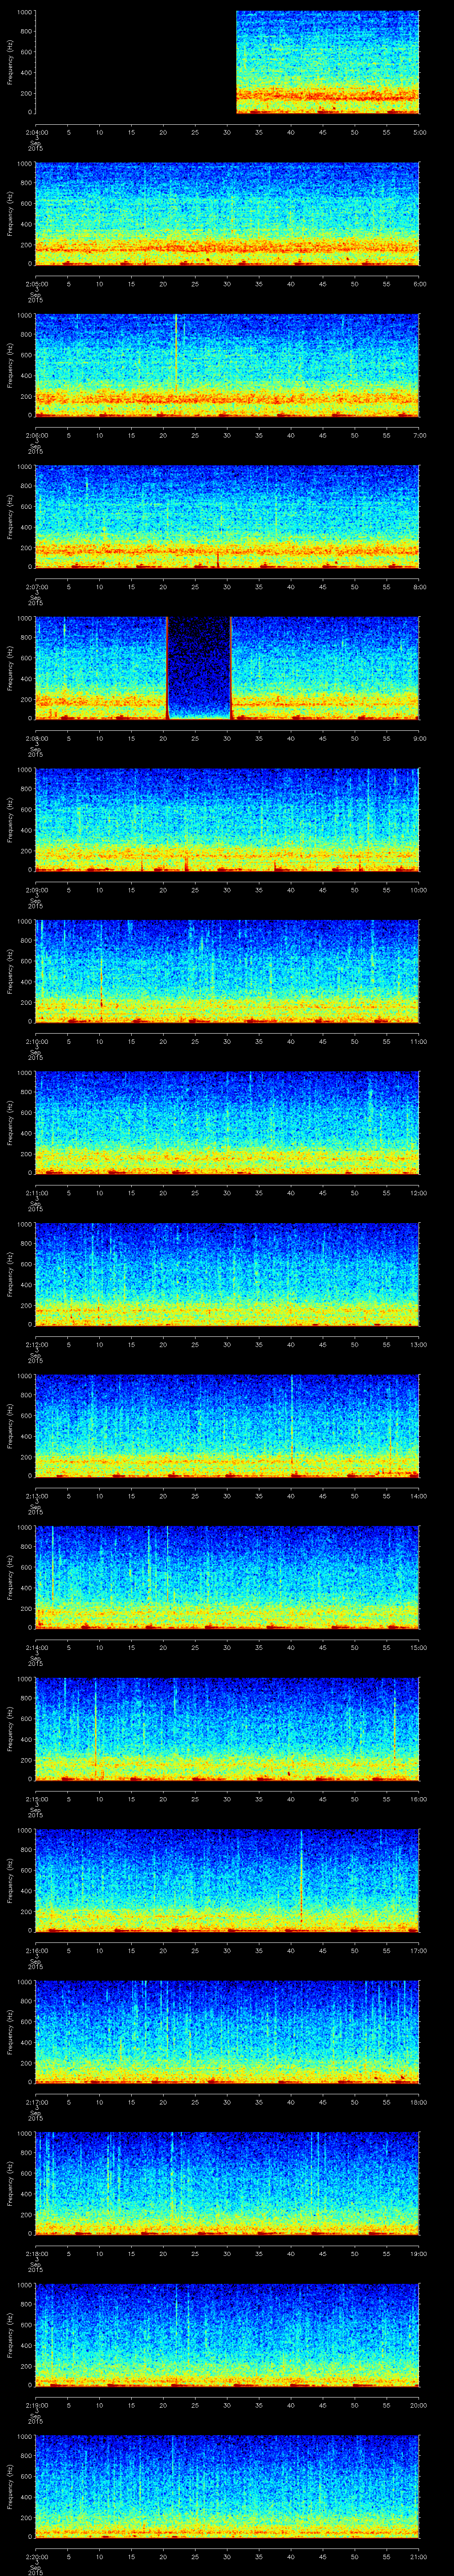
Task: Click the 7:00 end time label
Action: point(420,435)
